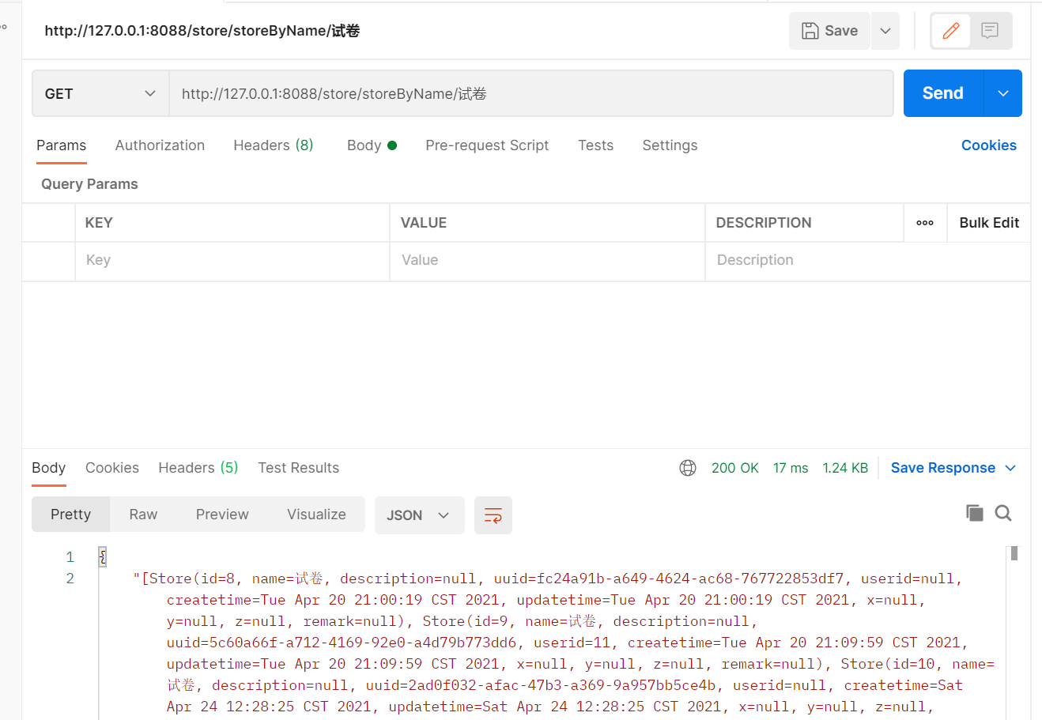Toggle the line wrap icon

point(493,515)
